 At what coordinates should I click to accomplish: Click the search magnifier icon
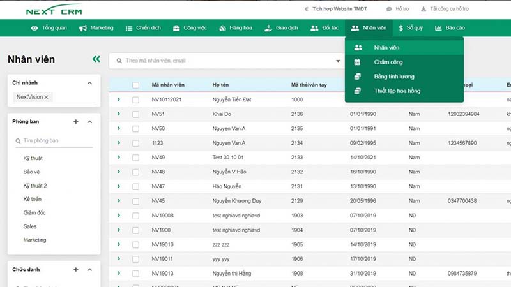[x=119, y=61]
